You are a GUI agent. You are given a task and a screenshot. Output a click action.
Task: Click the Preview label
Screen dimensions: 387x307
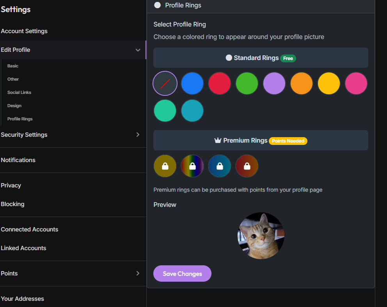pyautogui.click(x=165, y=205)
